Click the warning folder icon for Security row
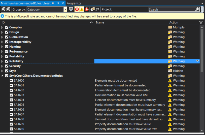The width and height of the screenshot is (205, 135). pyautogui.click(x=170, y=66)
